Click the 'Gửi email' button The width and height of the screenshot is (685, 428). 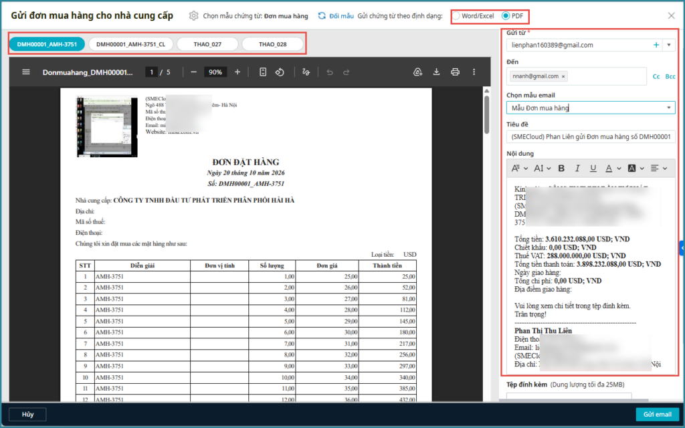657,414
